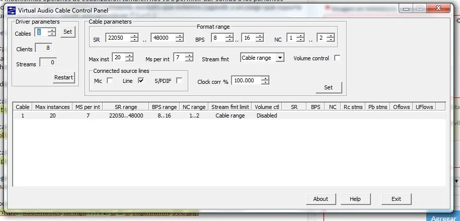Decrease maximum NC 2 down arrow
Image resolution: width=460 pixels, height=221 pixels.
[x=331, y=40]
